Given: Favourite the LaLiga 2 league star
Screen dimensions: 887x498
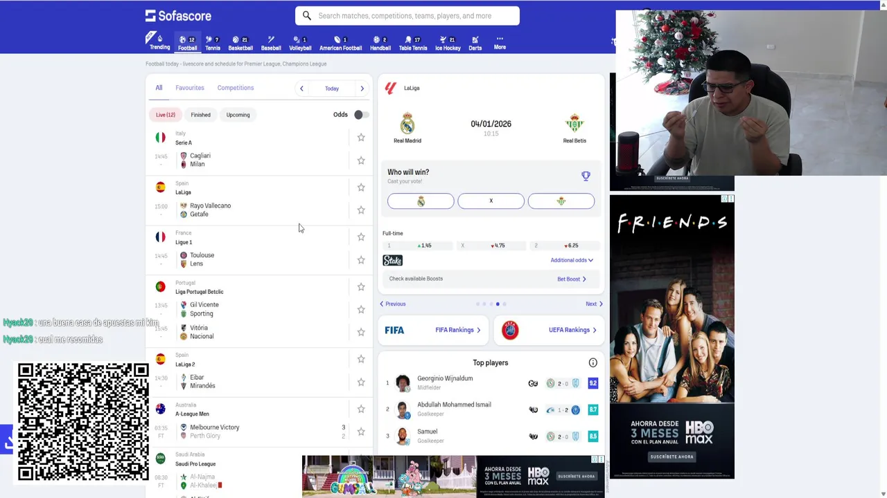Looking at the screenshot, I should [361, 359].
